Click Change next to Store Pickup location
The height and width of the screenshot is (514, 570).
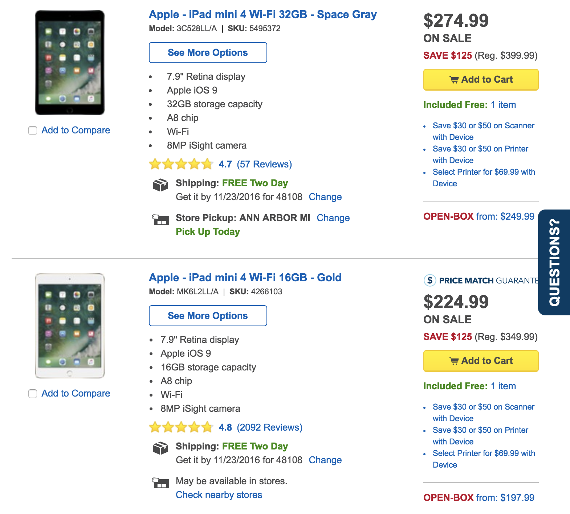pos(333,218)
